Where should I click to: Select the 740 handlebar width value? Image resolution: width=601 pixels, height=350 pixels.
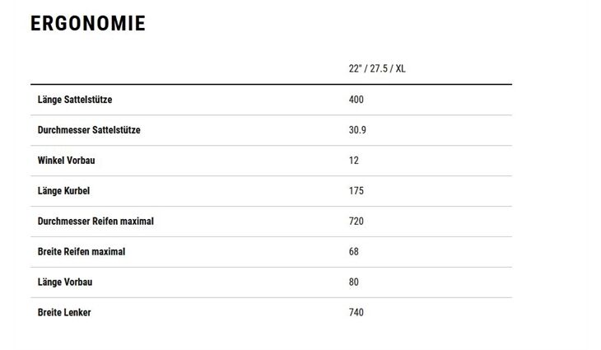pyautogui.click(x=356, y=312)
